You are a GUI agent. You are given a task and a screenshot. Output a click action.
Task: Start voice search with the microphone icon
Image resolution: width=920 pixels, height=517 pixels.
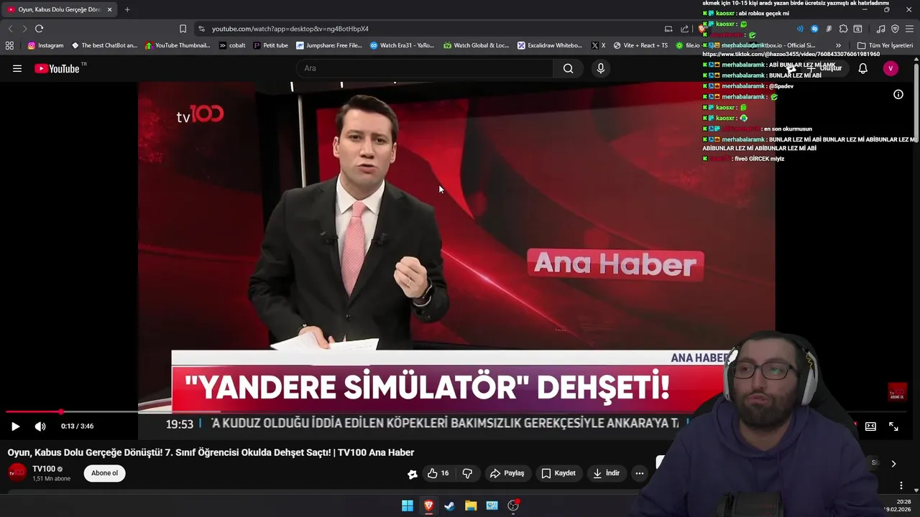(x=601, y=68)
